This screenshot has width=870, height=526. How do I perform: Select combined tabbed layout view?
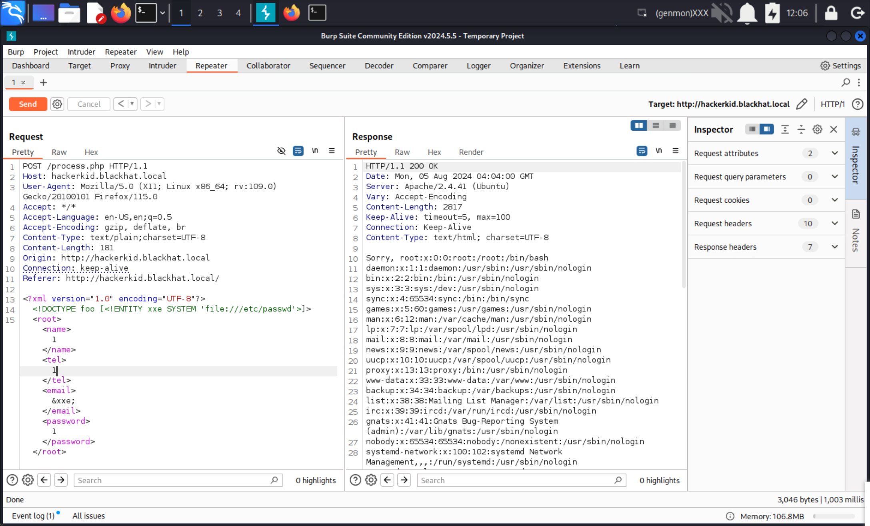tap(672, 126)
